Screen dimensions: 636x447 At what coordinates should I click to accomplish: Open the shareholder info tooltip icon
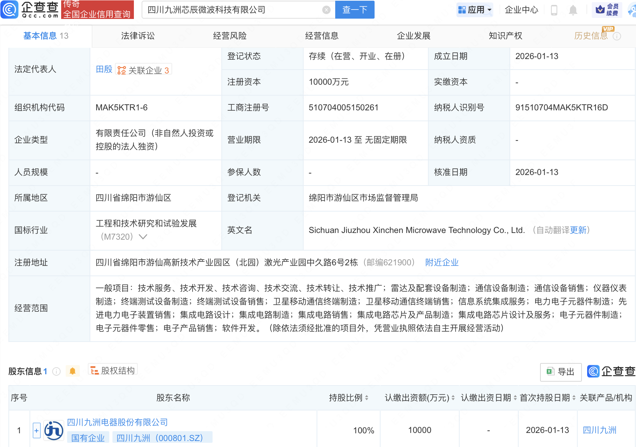point(56,371)
